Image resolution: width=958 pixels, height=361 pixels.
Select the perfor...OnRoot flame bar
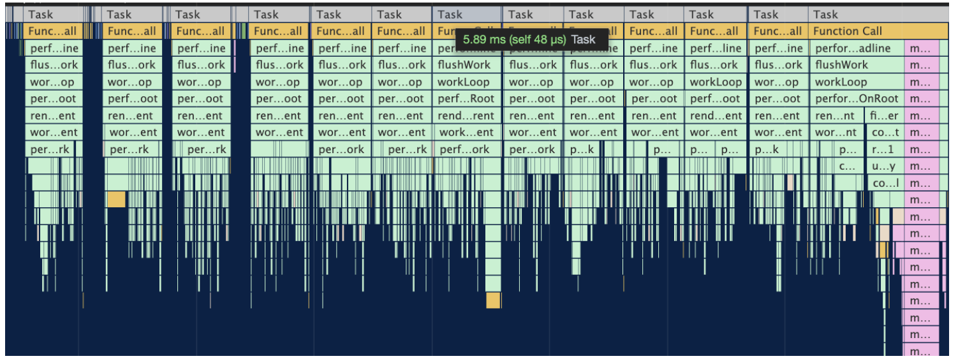click(856, 99)
